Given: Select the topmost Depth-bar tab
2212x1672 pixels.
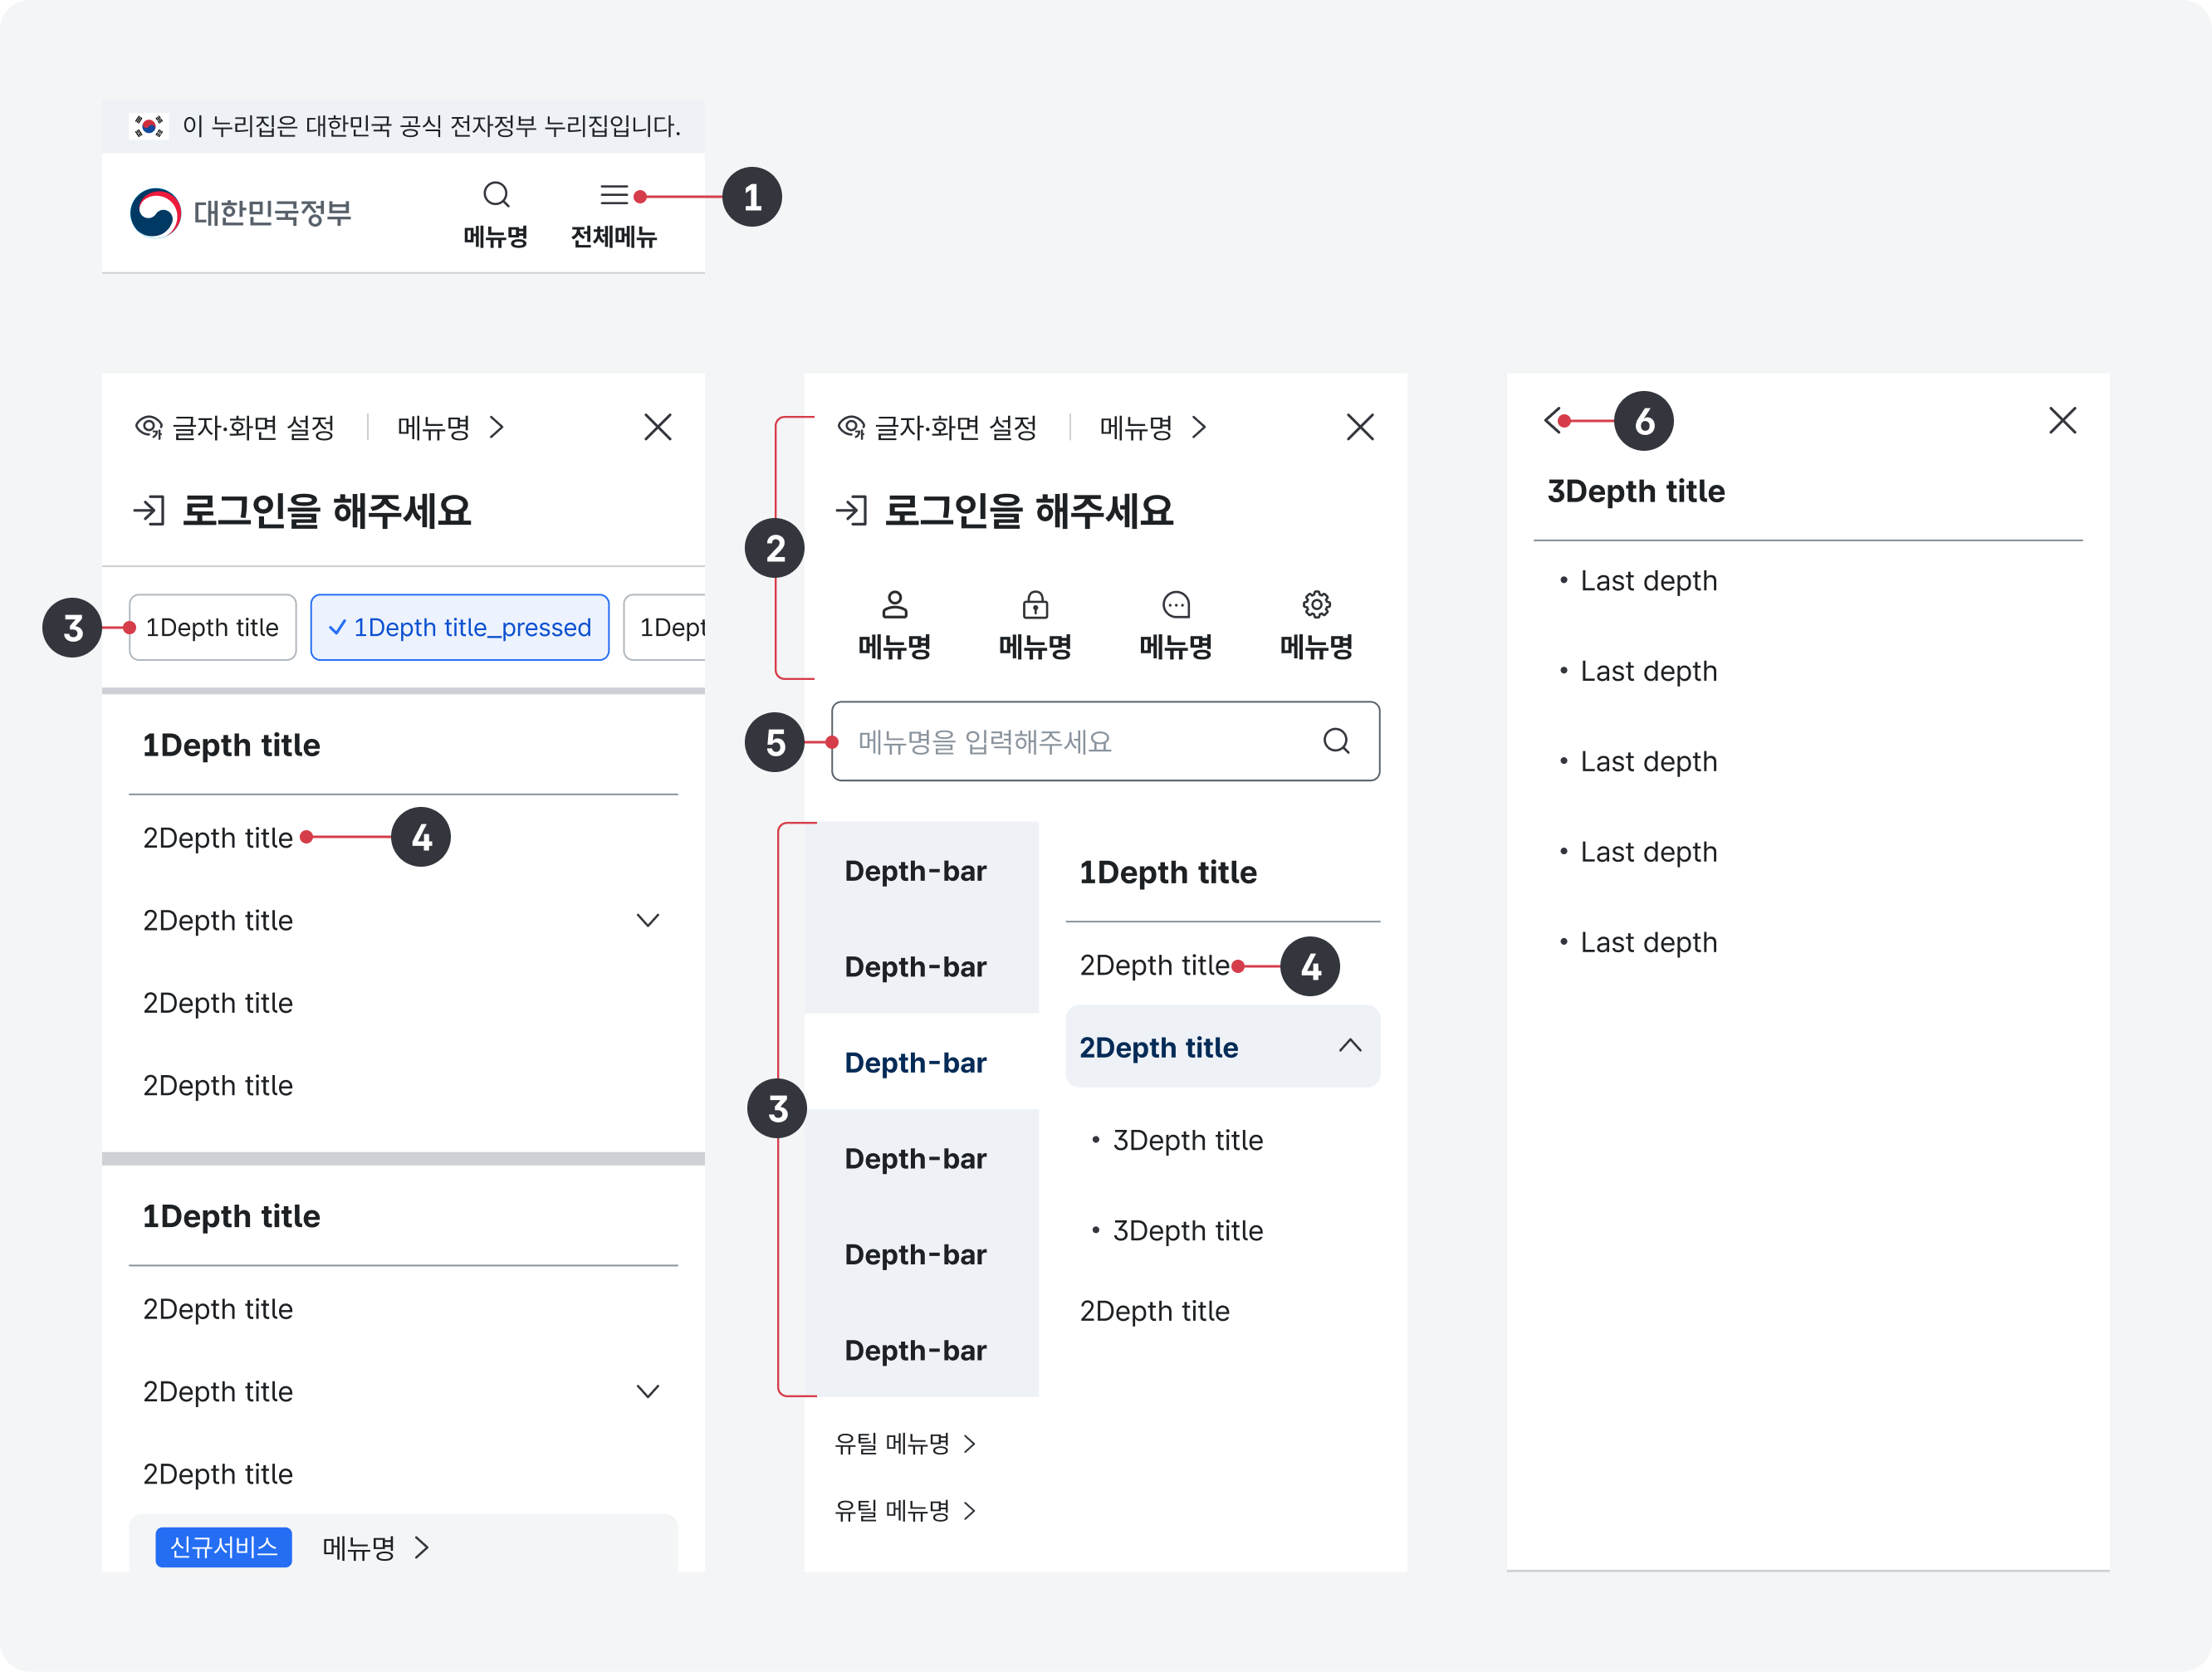Looking at the screenshot, I should point(922,870).
